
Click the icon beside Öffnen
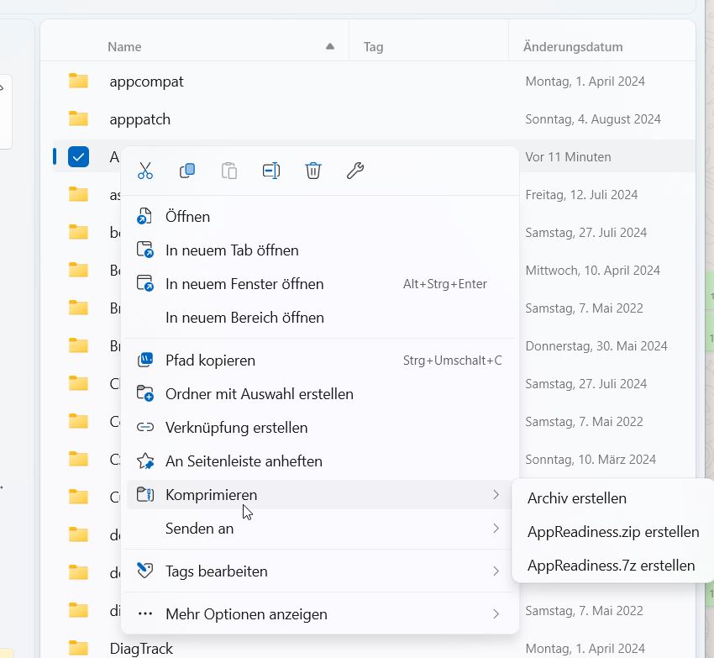tap(144, 217)
